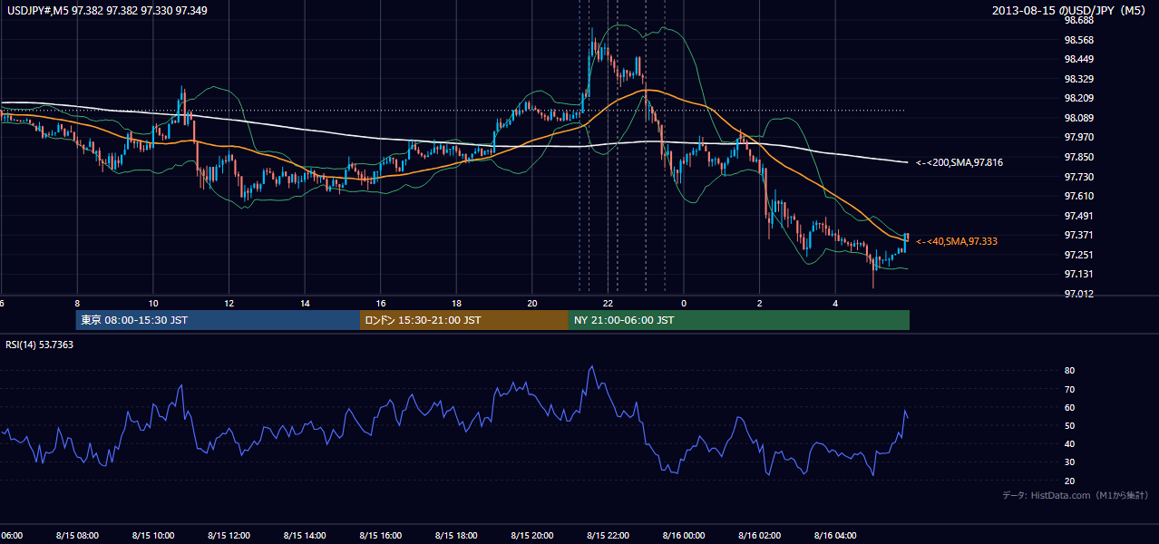
Task: Click the RSI 50 level axis label
Action: pyautogui.click(x=1069, y=425)
